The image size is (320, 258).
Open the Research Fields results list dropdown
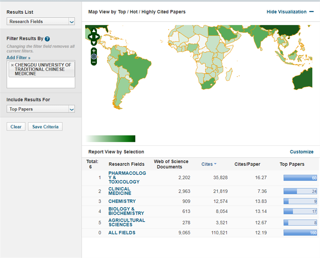(72, 22)
